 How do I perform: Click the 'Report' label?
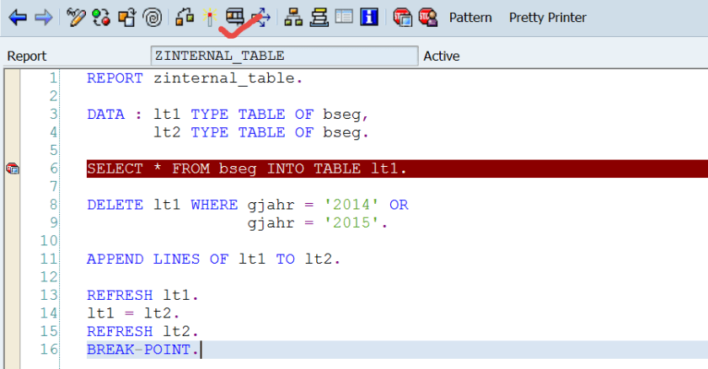tap(27, 56)
